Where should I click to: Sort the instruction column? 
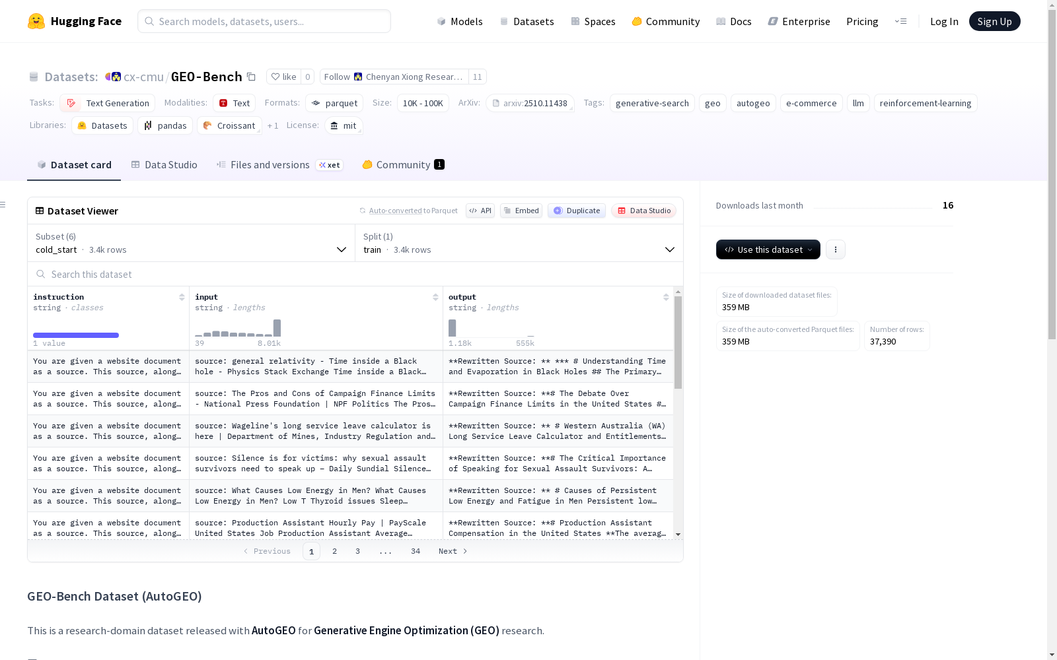click(182, 297)
